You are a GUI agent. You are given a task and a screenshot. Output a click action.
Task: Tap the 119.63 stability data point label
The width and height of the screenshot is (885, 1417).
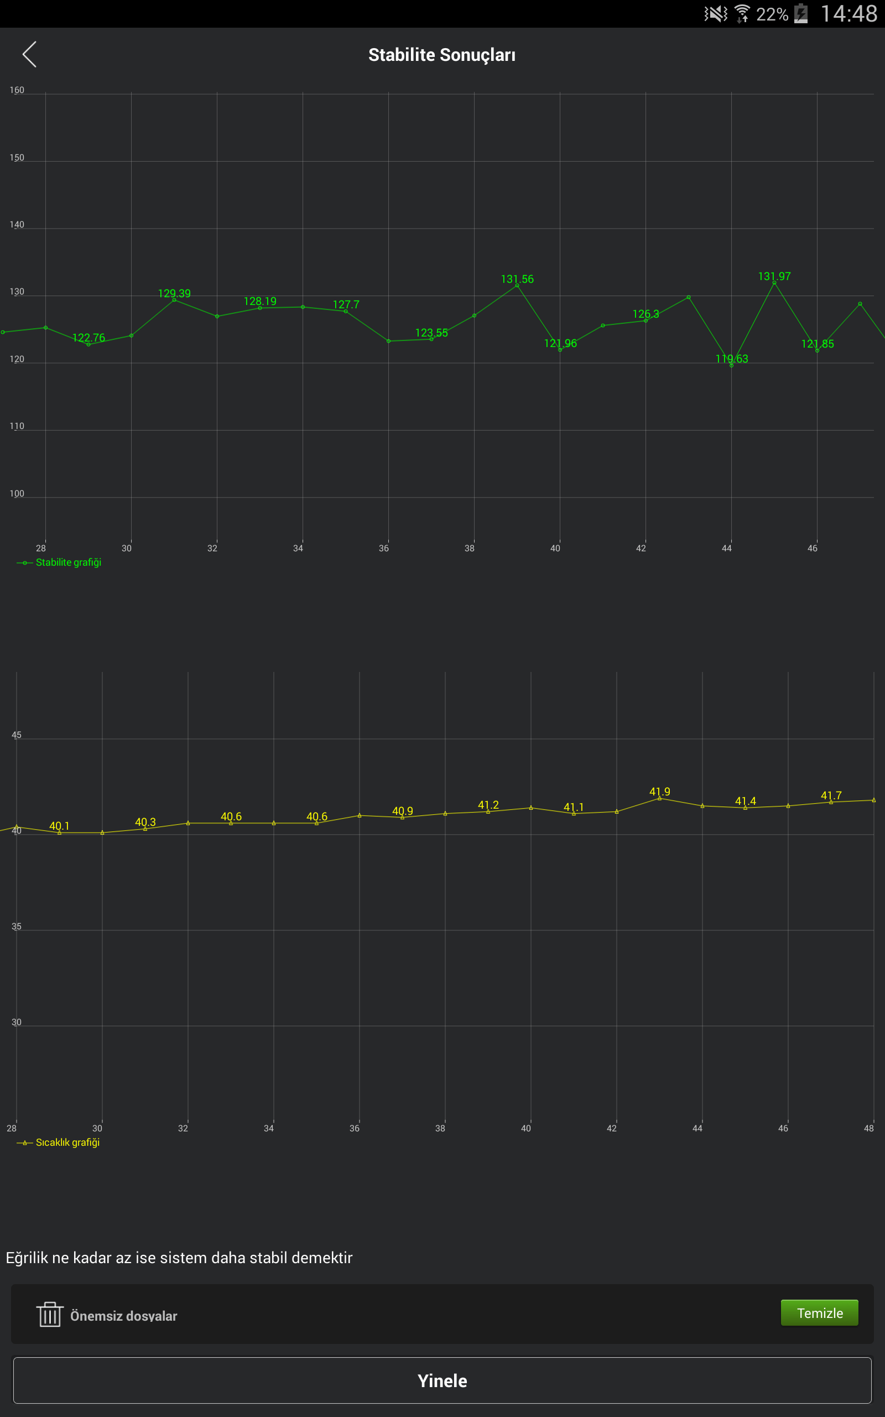tap(732, 358)
